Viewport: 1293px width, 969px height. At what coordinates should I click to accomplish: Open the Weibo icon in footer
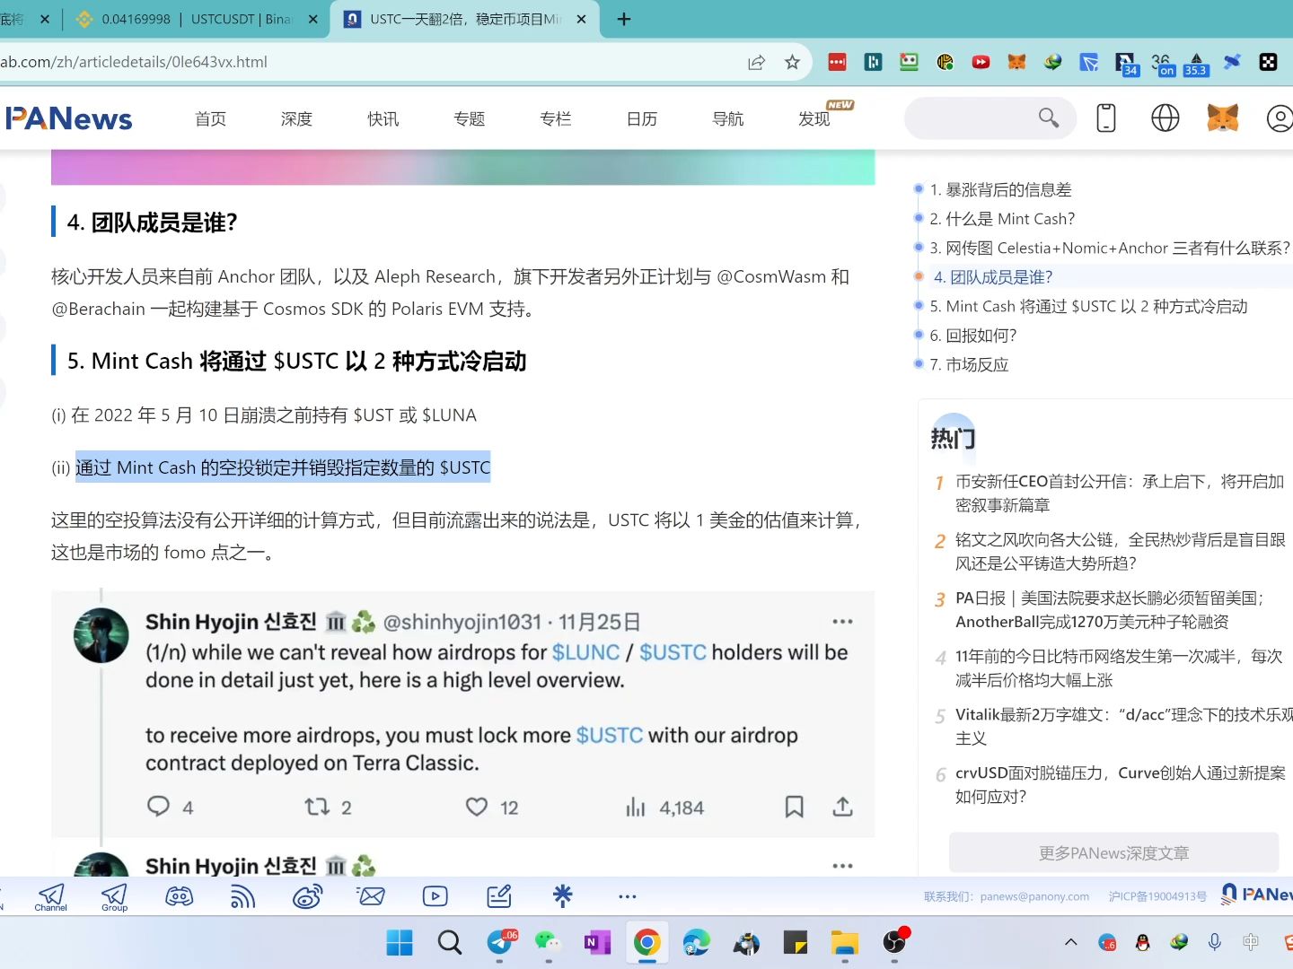tap(307, 895)
